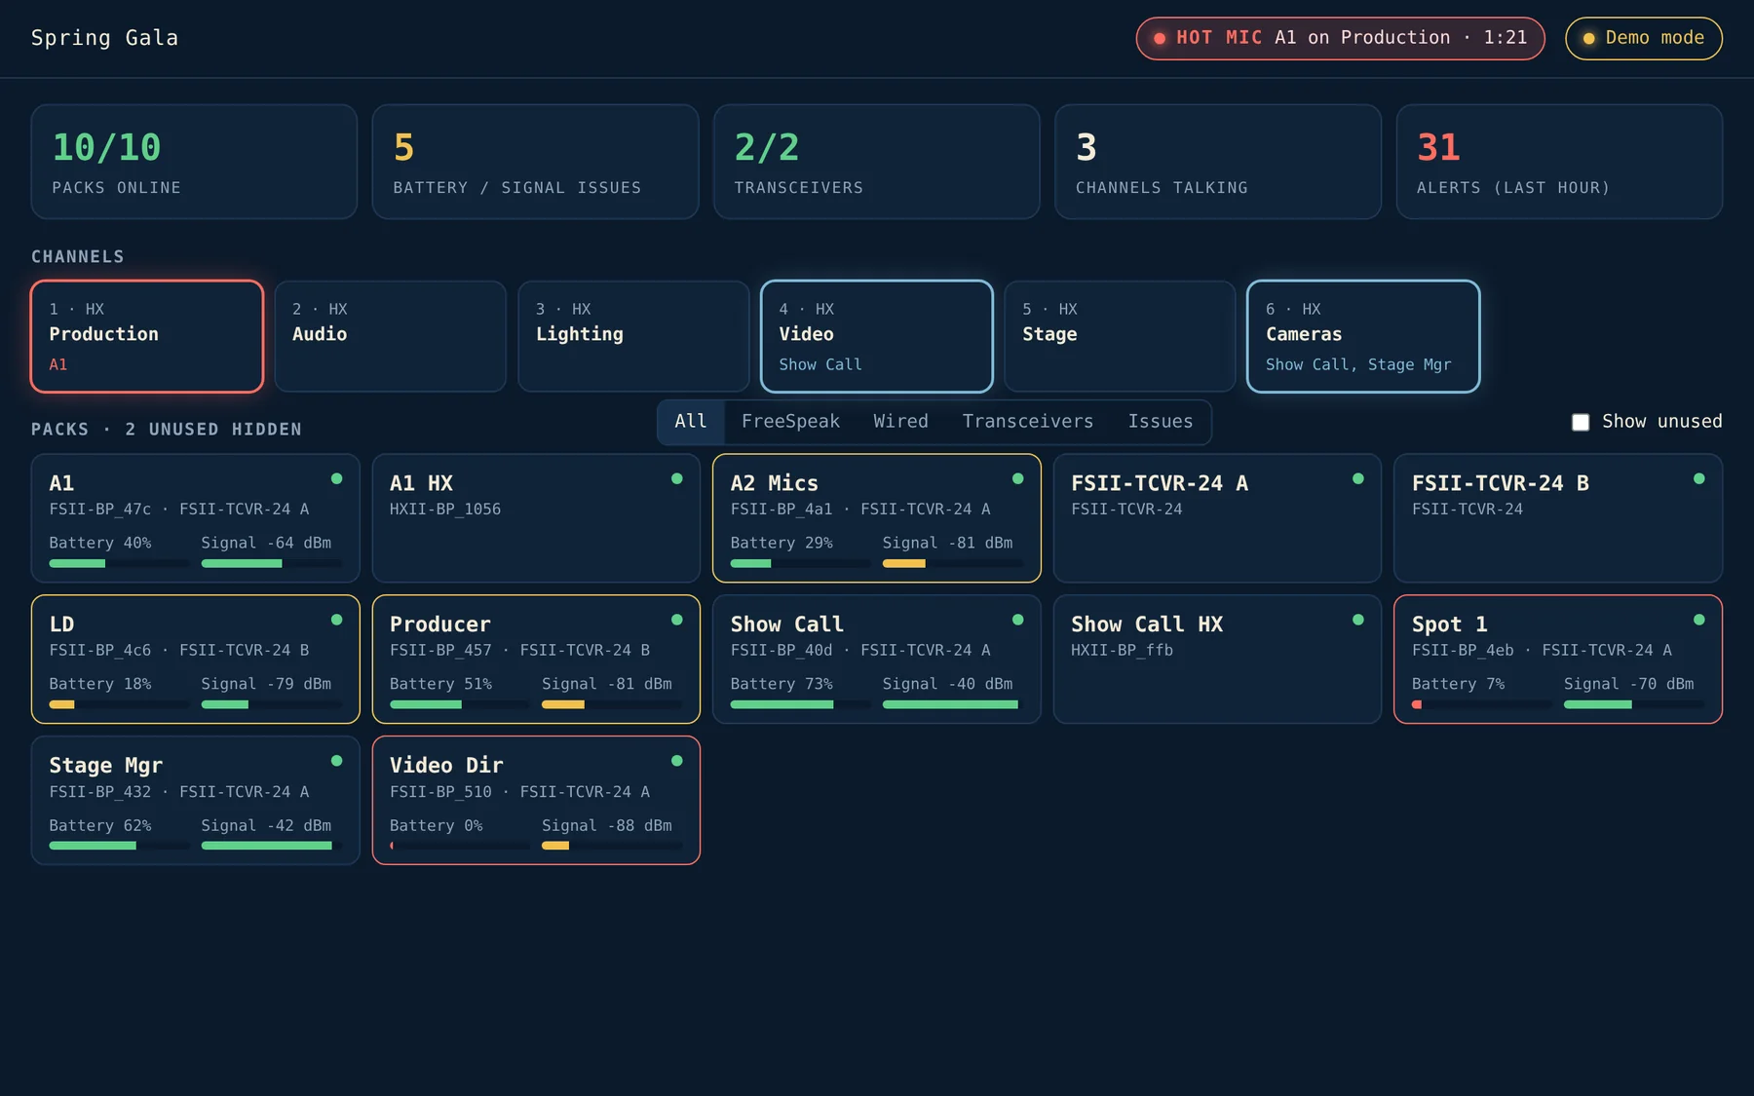Screen dimensions: 1754x1096
Task: Open the Channels Talking summary tile
Action: coord(1218,162)
